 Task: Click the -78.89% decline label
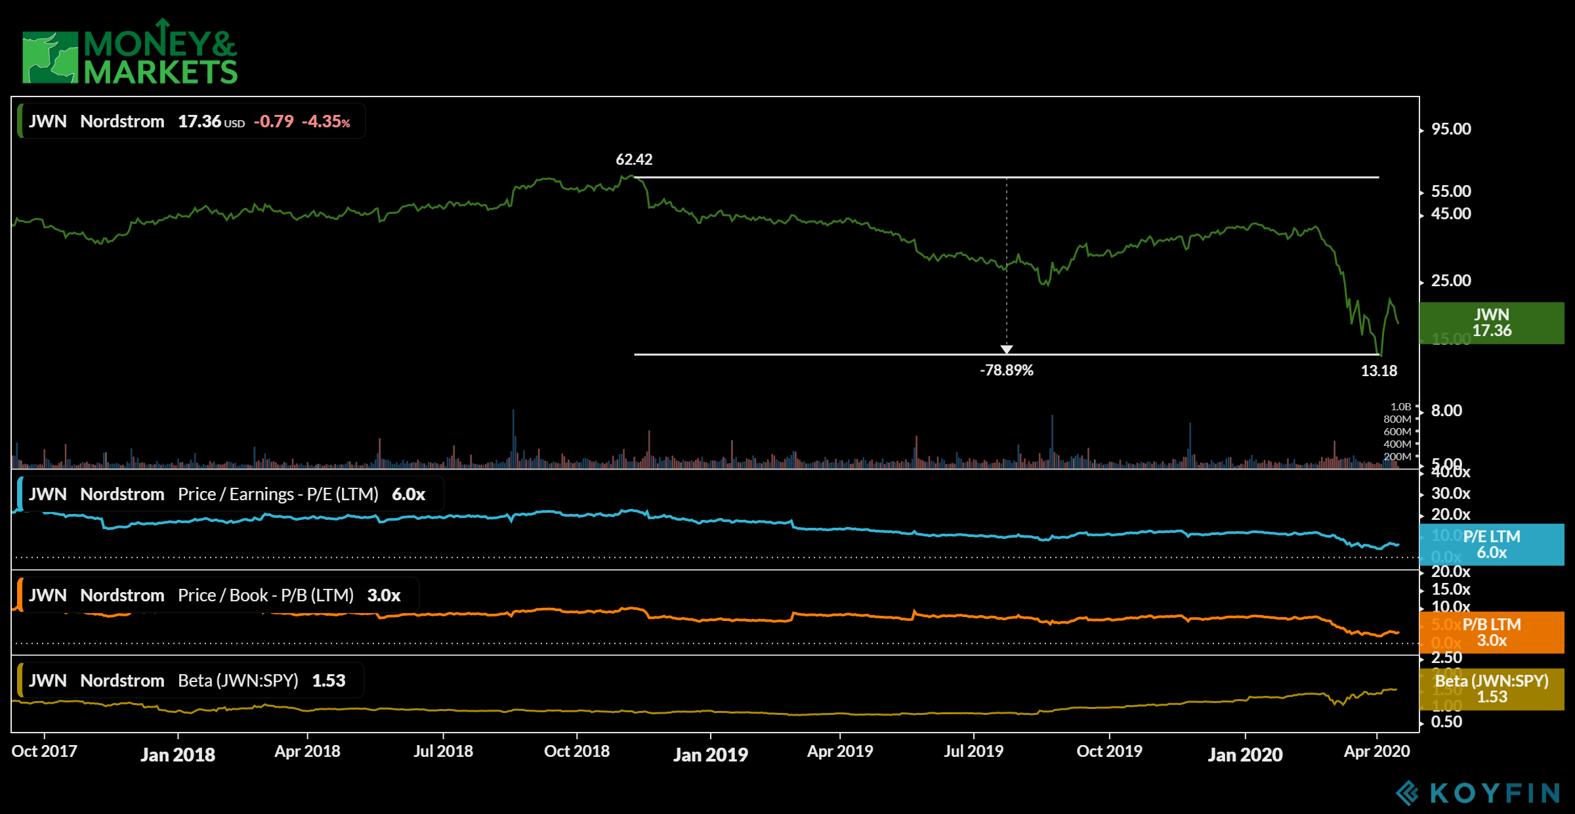[x=1006, y=370]
